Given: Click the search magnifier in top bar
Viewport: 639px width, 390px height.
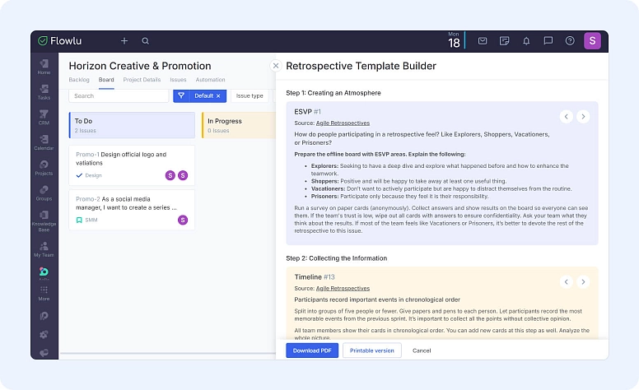Looking at the screenshot, I should click(x=146, y=40).
